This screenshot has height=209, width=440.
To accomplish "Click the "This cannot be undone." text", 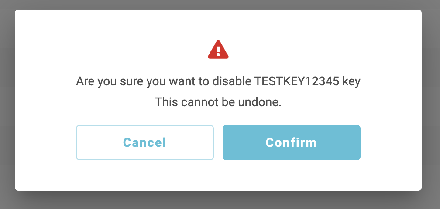I will (218, 103).
